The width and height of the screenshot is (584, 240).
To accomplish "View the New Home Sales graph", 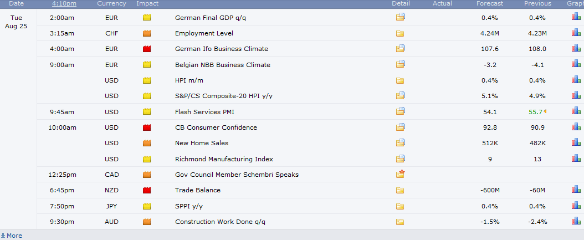I will tap(576, 143).
